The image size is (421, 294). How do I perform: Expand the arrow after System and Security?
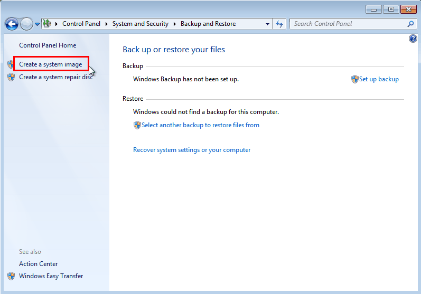174,24
